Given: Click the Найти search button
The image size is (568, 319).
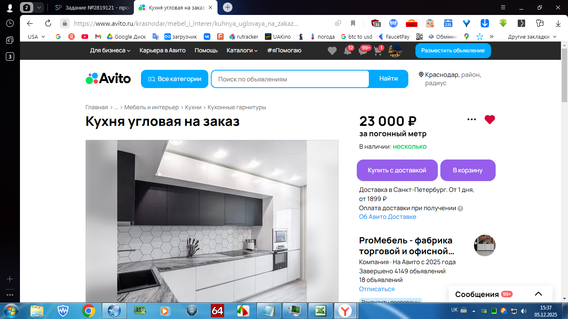Looking at the screenshot, I should pos(388,79).
